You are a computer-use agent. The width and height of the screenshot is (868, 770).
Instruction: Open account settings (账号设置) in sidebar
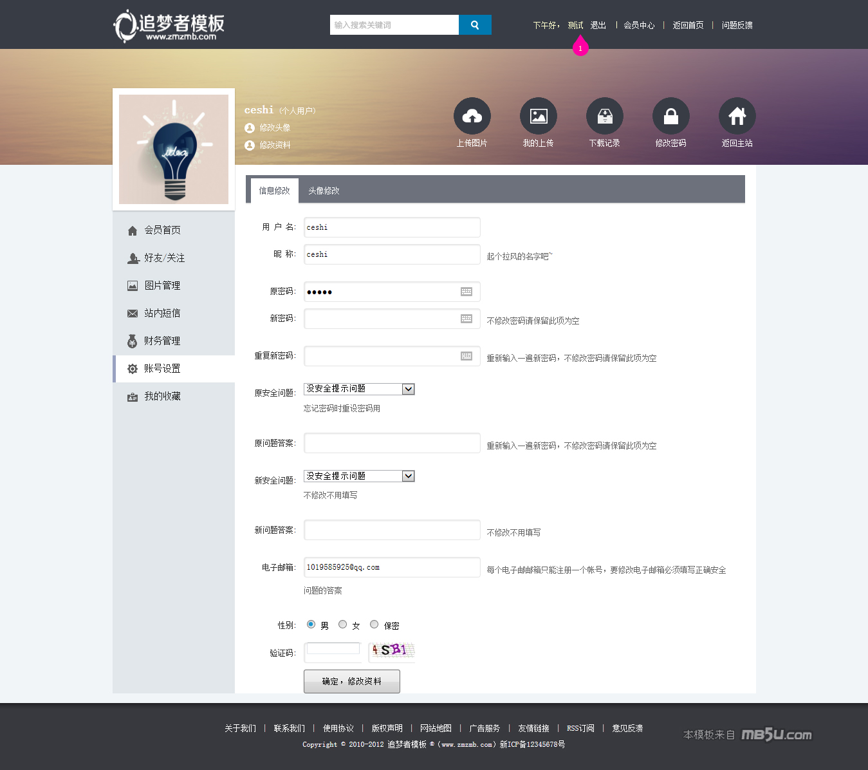pyautogui.click(x=162, y=369)
